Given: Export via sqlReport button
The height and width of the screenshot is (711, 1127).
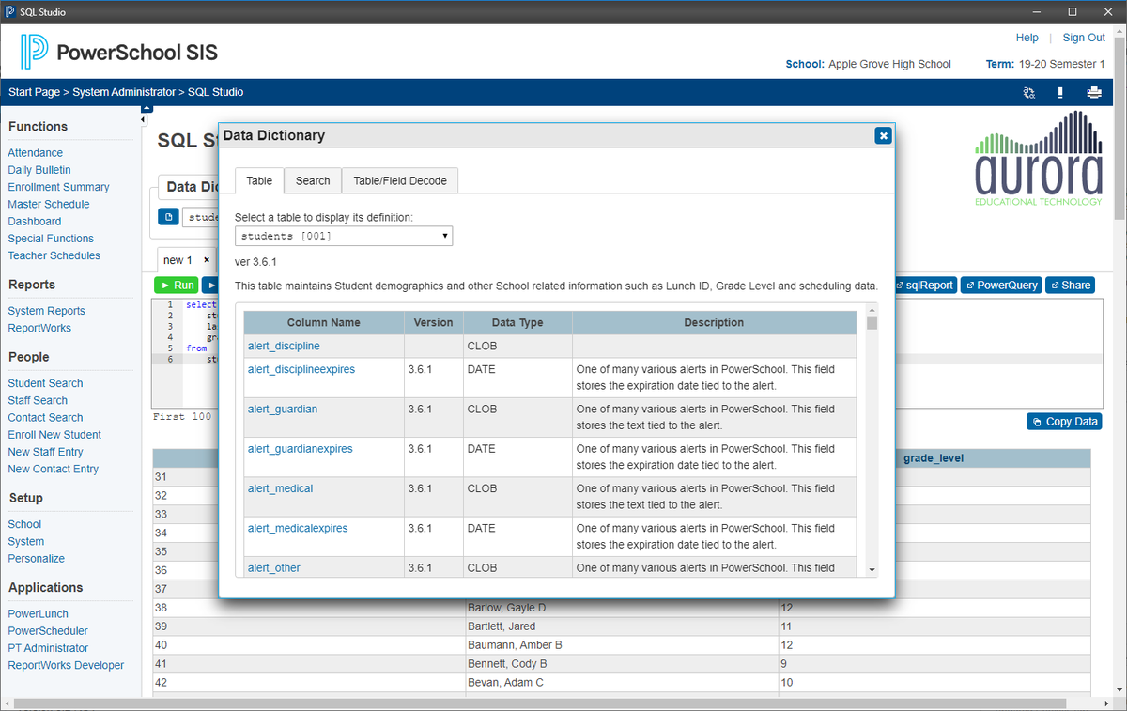Looking at the screenshot, I should [x=924, y=285].
